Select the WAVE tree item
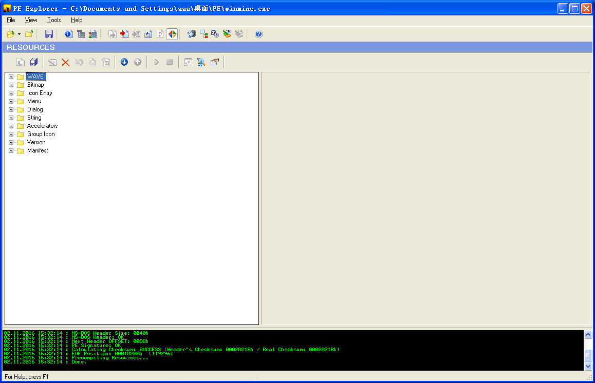Screen dimensions: 595x383 (35, 76)
